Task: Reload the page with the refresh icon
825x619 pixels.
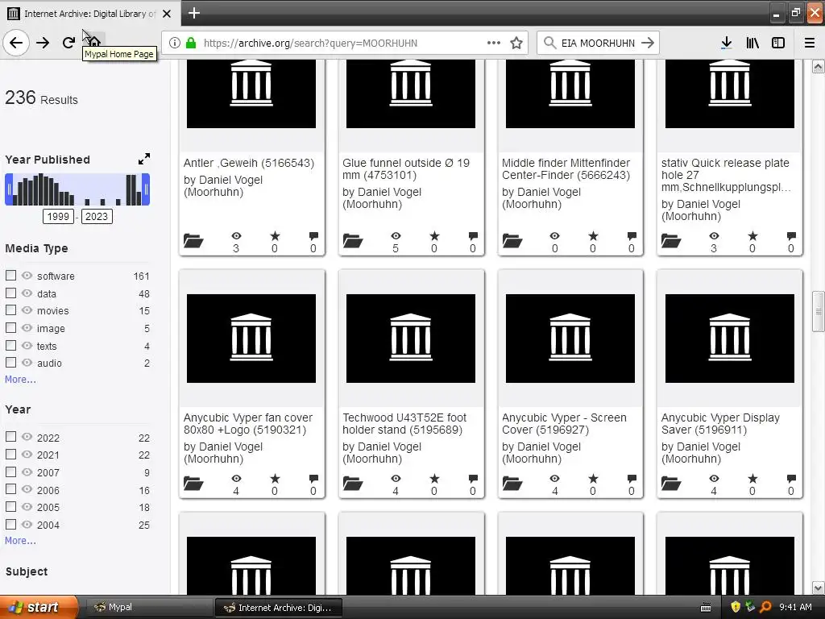Action: (68, 43)
